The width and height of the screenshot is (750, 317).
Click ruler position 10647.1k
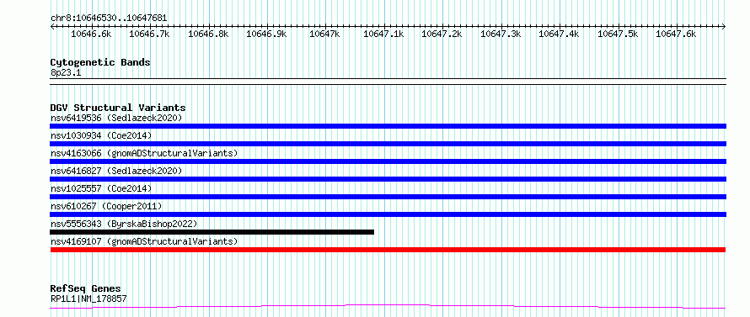[383, 34]
